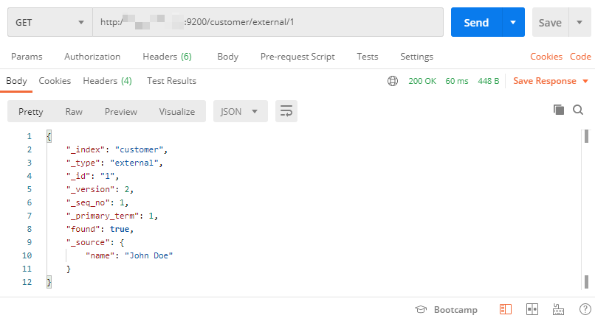This screenshot has width=595, height=318.
Task: Open the Save Response dropdown
Action: [x=551, y=81]
